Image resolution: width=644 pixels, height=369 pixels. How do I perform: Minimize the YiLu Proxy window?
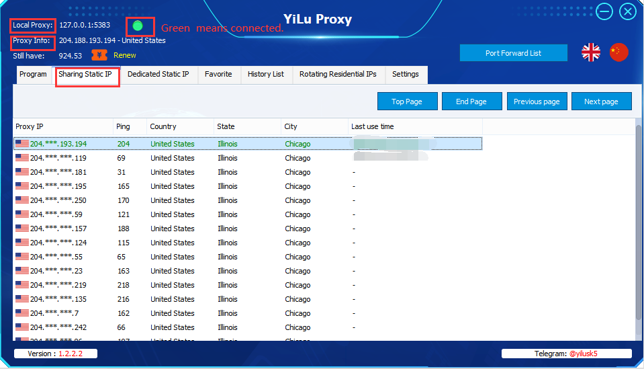(604, 11)
